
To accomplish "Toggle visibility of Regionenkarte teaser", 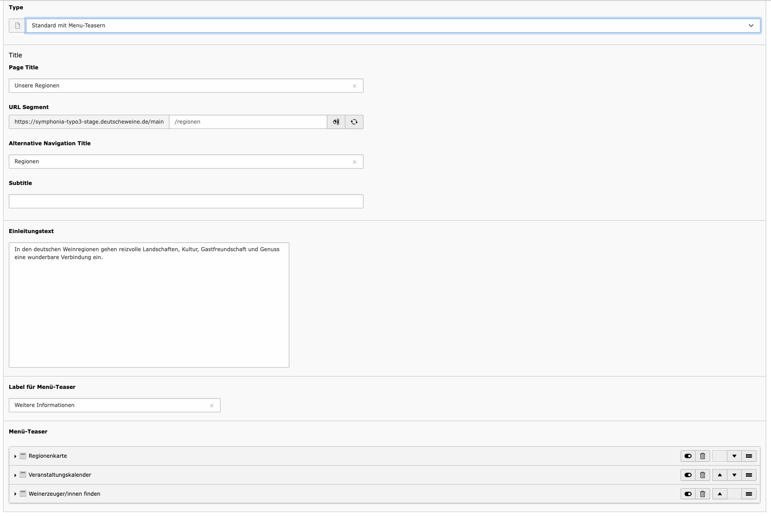I will (688, 456).
